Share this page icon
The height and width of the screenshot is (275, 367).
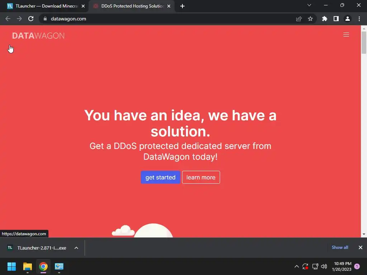click(x=299, y=19)
